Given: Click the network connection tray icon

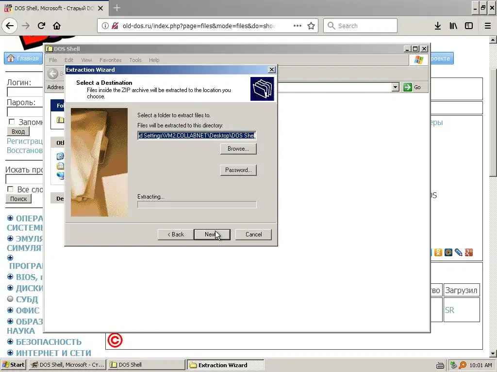Looking at the screenshot, I should (x=453, y=365).
